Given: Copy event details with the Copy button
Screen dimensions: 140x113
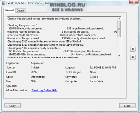Looking at the screenshot, I should [13, 106].
